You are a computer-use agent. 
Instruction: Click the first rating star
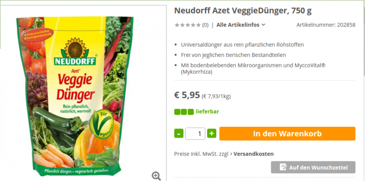(177, 25)
